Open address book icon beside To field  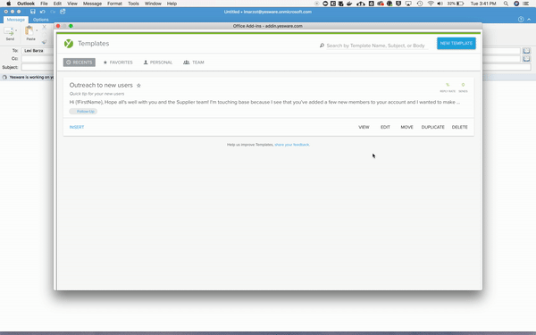click(x=526, y=51)
